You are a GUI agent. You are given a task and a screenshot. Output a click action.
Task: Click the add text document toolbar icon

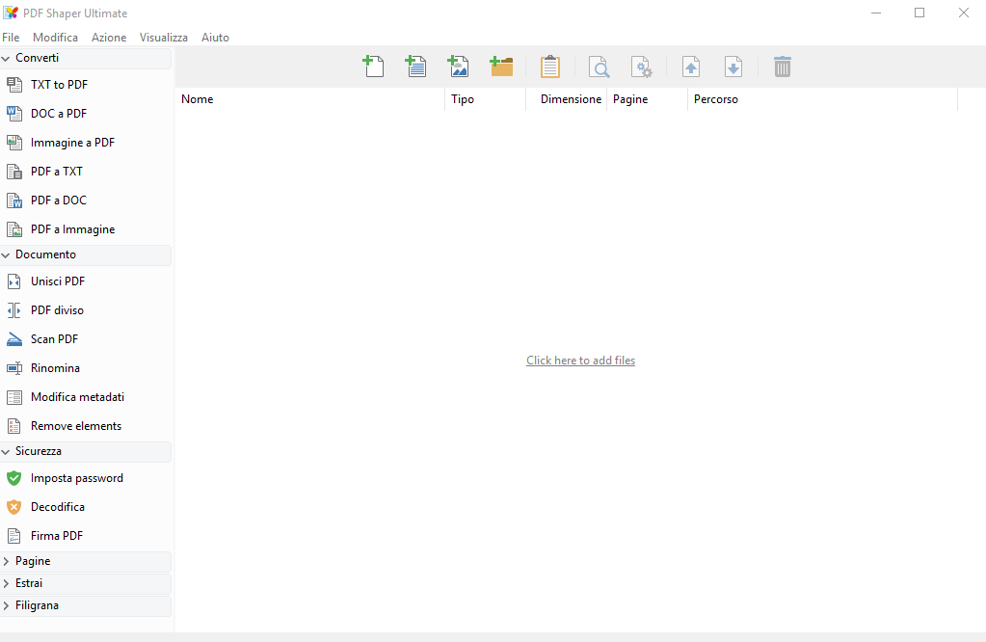(x=415, y=66)
